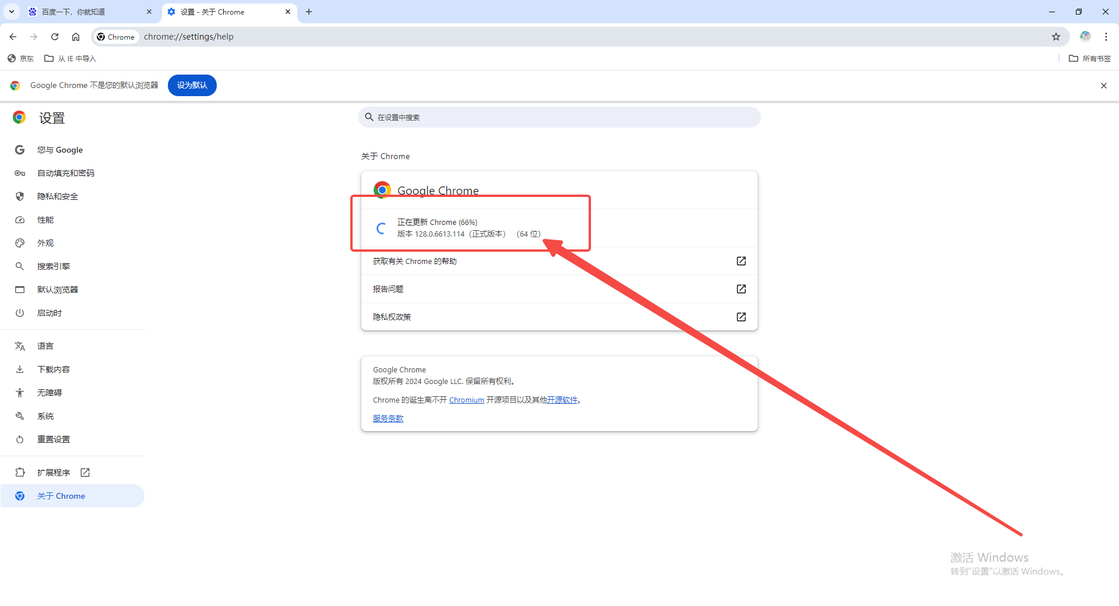
Task: Click the 报告问题 row text
Action: (388, 289)
